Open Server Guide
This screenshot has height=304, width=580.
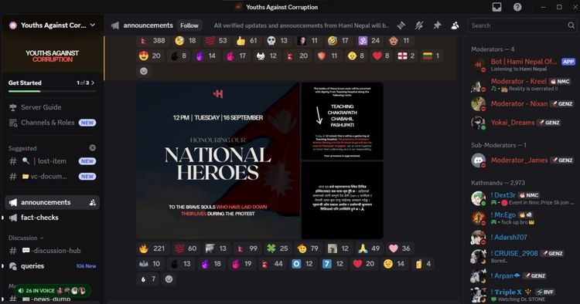52,107
